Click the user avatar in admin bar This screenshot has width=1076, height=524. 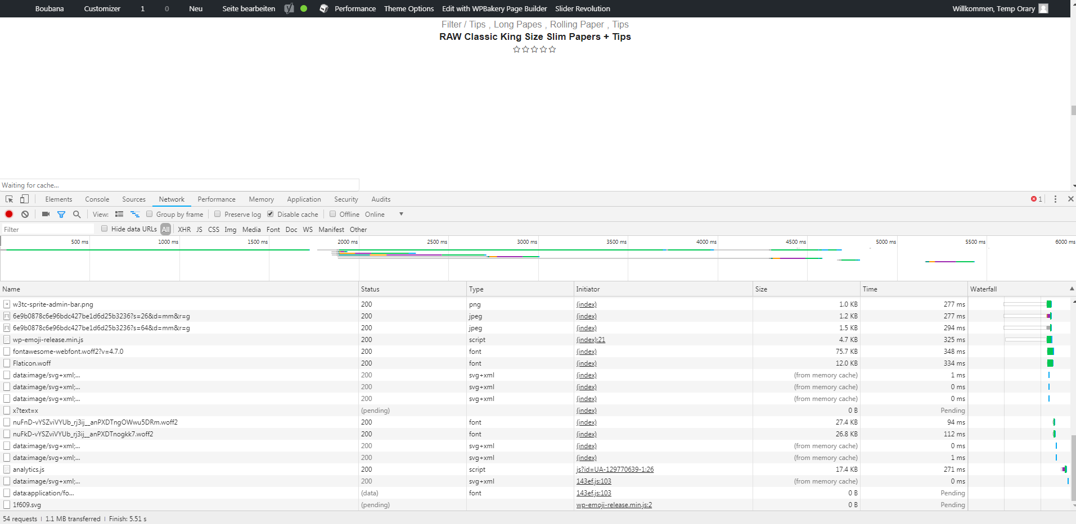1043,8
